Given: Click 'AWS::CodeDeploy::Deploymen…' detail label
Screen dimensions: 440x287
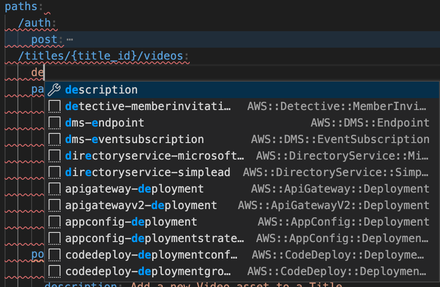Looking at the screenshot, I should [337, 271].
